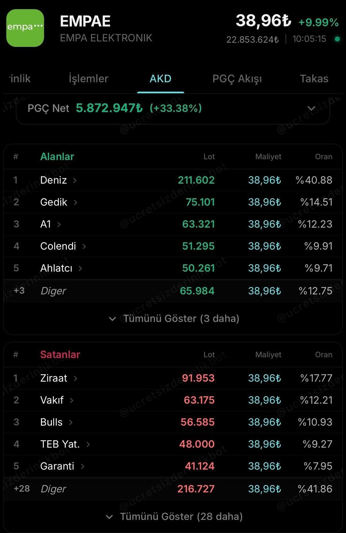The height and width of the screenshot is (533, 346).
Task: Open Gedik broker details chevron
Action: tap(76, 202)
